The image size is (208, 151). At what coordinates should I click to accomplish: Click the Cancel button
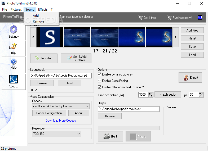tap(138, 136)
